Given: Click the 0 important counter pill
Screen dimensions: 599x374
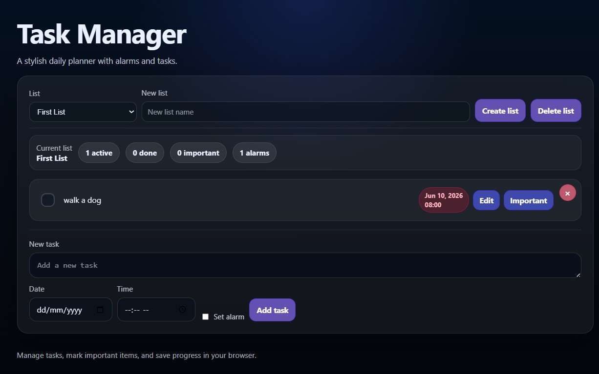Looking at the screenshot, I should 198,153.
